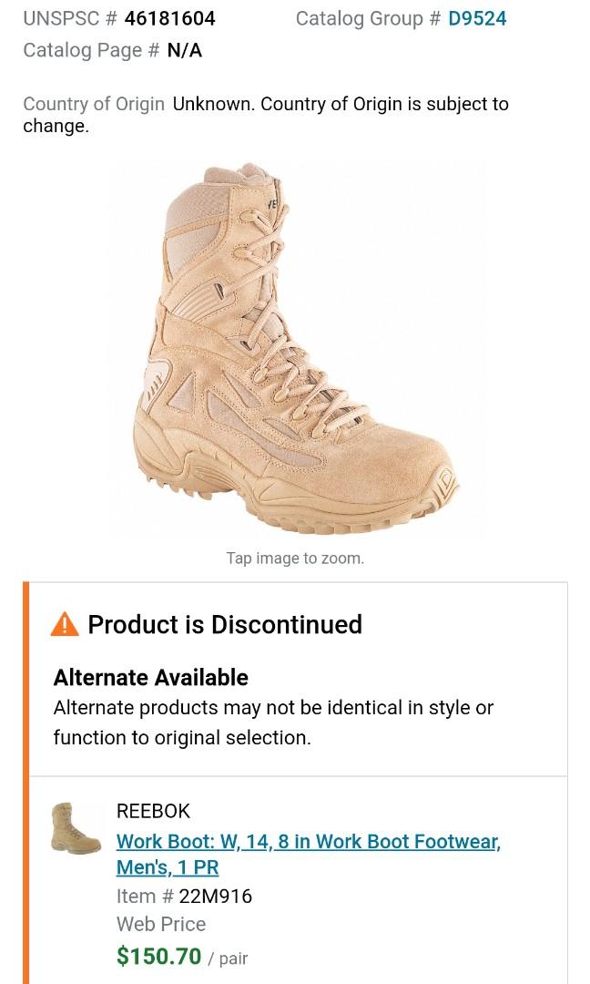Click the alternate Reebok boot thumbnail
Image resolution: width=590 pixels, height=984 pixels.
click(77, 827)
